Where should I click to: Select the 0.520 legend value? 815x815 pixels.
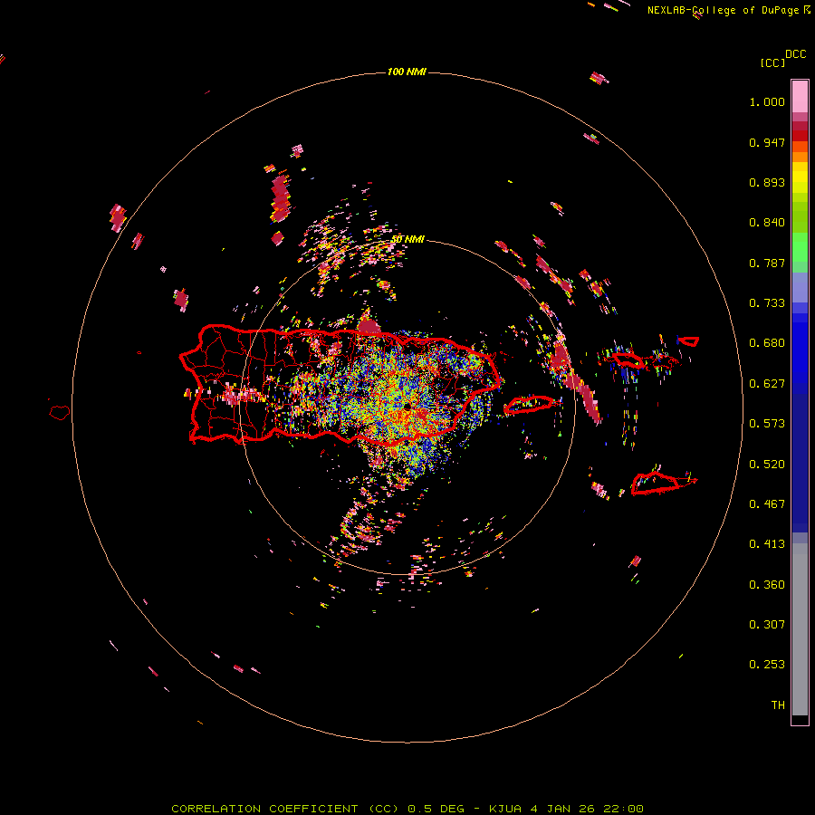pyautogui.click(x=767, y=465)
